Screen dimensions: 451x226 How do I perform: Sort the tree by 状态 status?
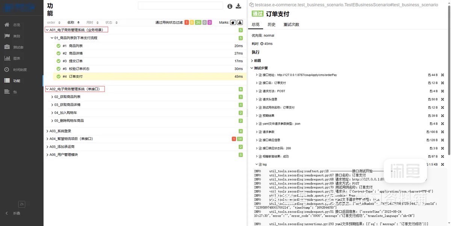click(111, 22)
